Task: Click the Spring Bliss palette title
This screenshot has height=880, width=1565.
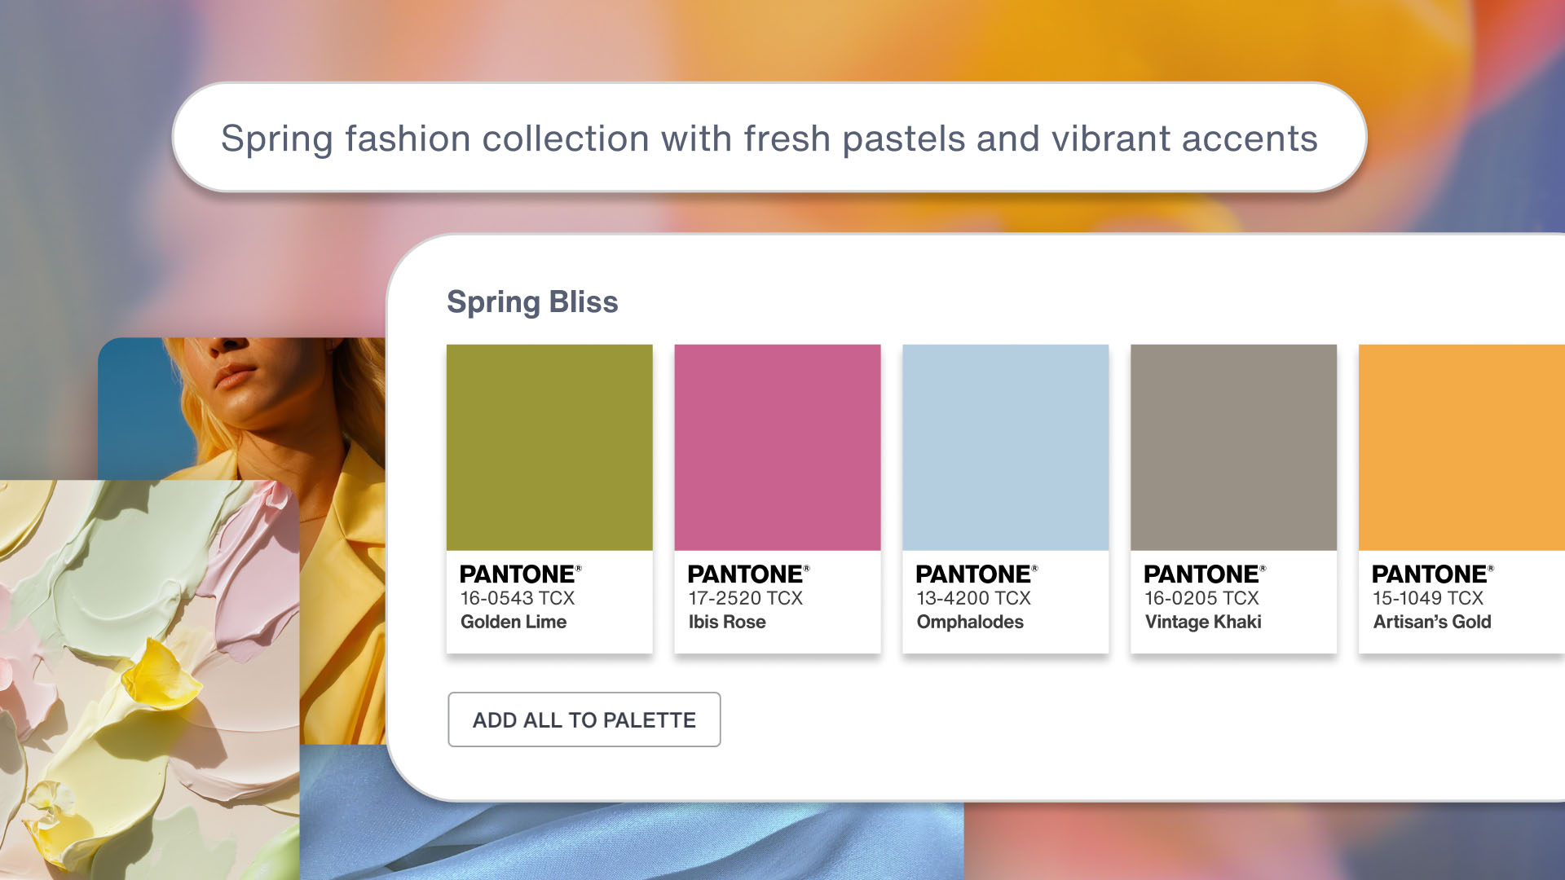Action: click(533, 301)
